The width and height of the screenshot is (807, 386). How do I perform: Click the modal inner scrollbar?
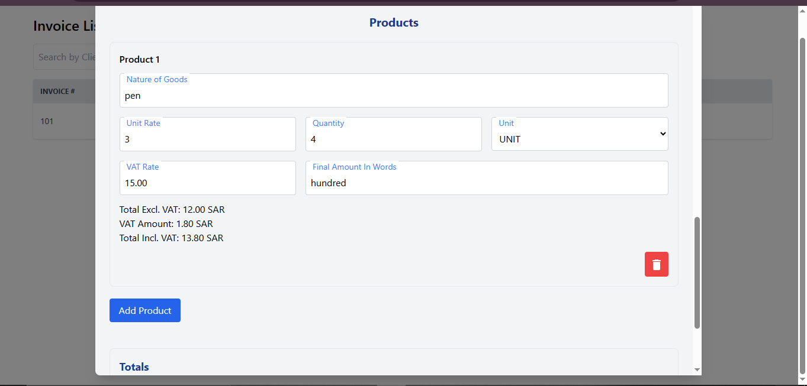[x=696, y=272]
